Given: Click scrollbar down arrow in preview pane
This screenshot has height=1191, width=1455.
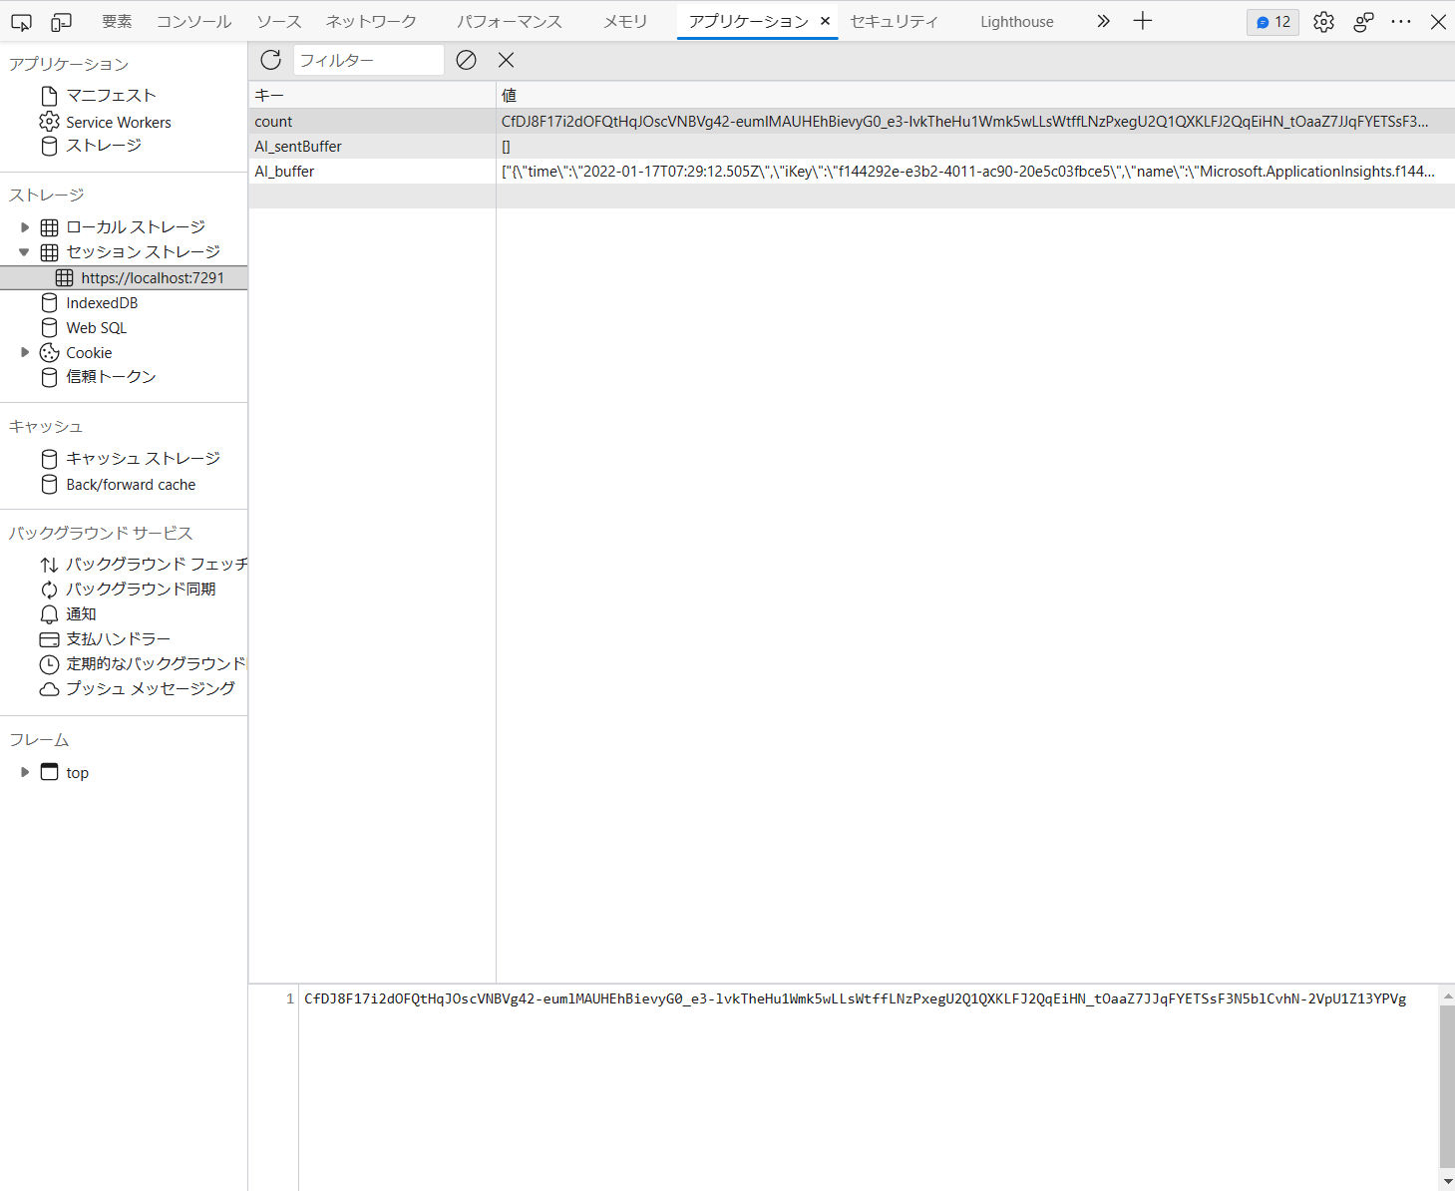Looking at the screenshot, I should tap(1447, 1182).
